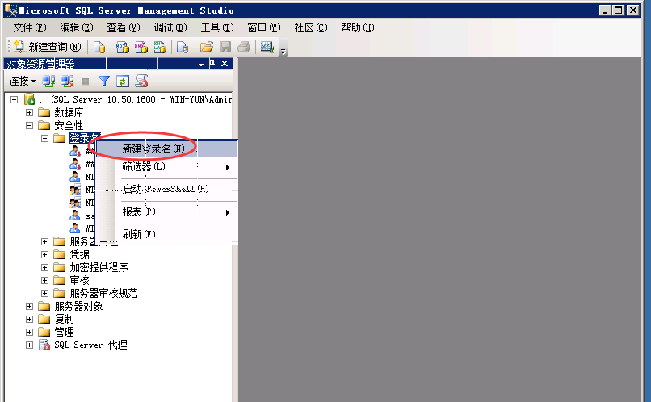Open the 筛选器(L) submenu

pyautogui.click(x=166, y=167)
